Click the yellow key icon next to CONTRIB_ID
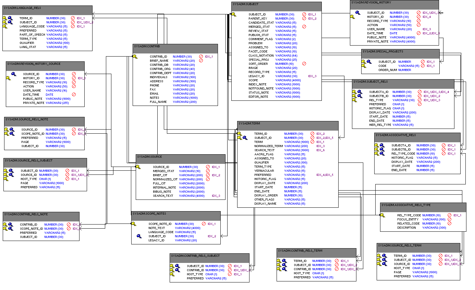Viewport: 475px width, 290px height. click(x=135, y=57)
